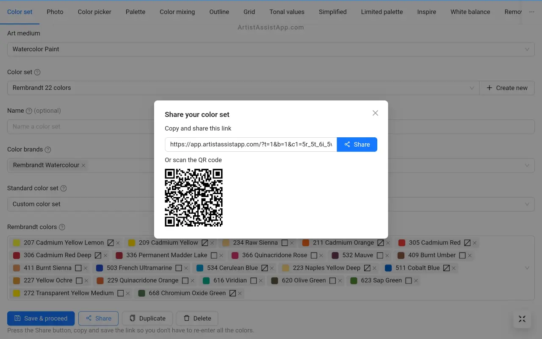Remove the 623 Sap Green color tag

[x=416, y=281]
